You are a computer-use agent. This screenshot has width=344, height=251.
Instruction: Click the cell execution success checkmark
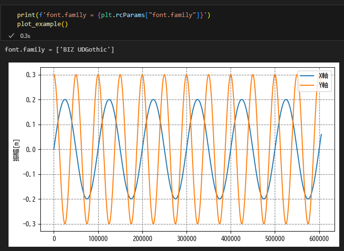pyautogui.click(x=11, y=36)
